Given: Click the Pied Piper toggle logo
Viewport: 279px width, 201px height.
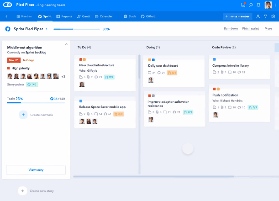Looking at the screenshot, I should (x=7, y=5).
